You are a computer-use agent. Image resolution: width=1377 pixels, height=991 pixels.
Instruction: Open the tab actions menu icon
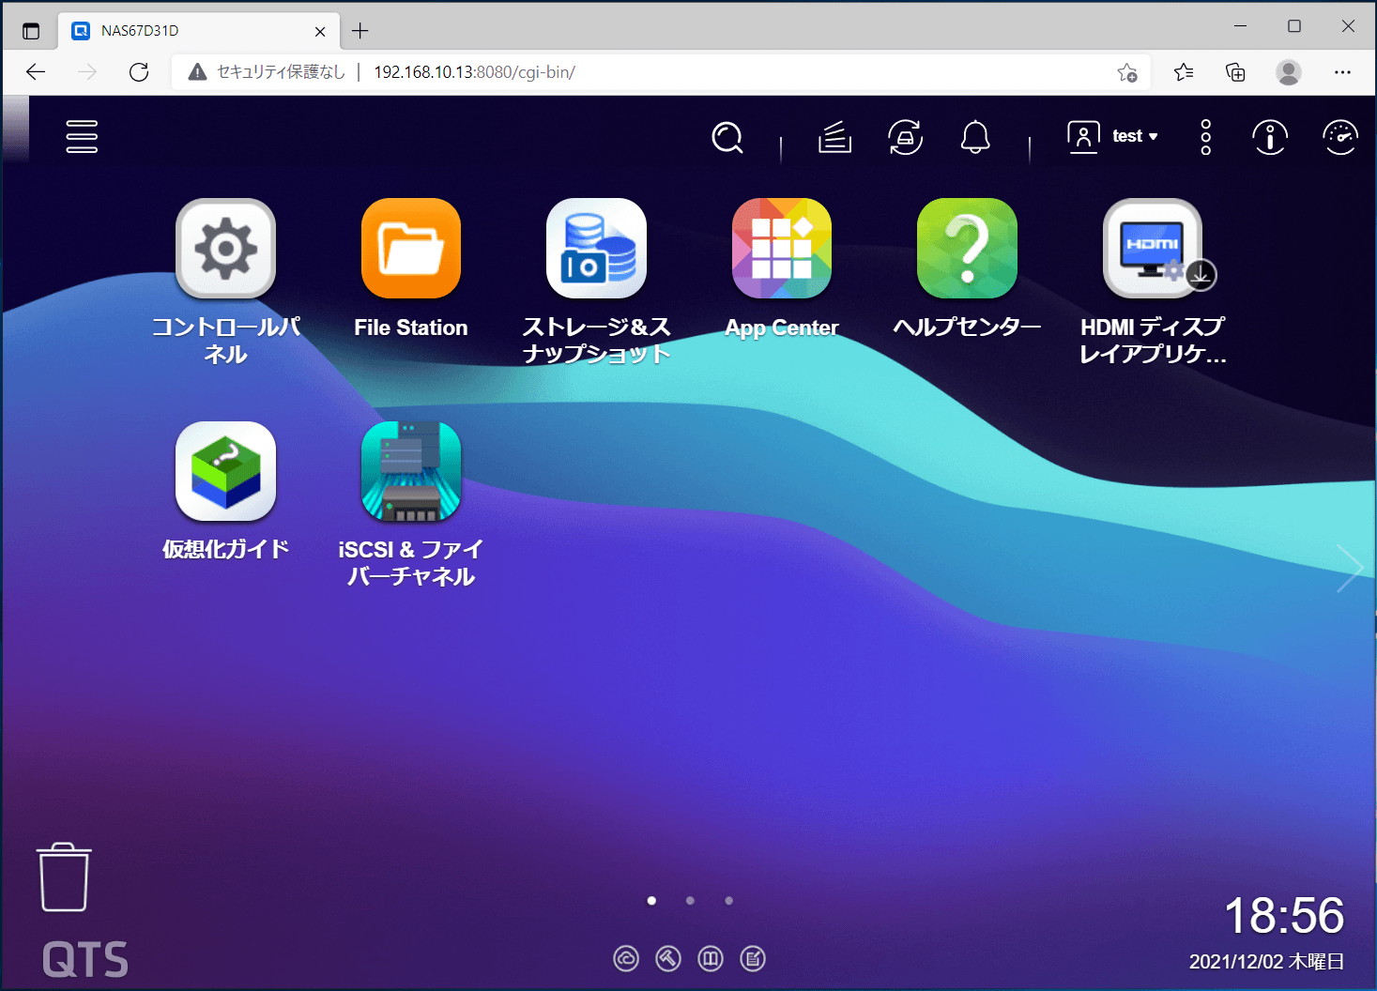31,31
